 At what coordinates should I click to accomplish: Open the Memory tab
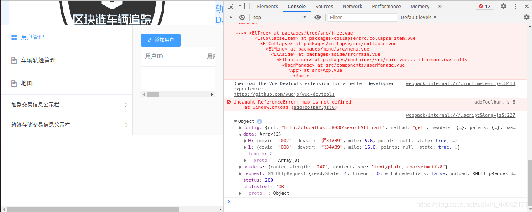coord(420,6)
